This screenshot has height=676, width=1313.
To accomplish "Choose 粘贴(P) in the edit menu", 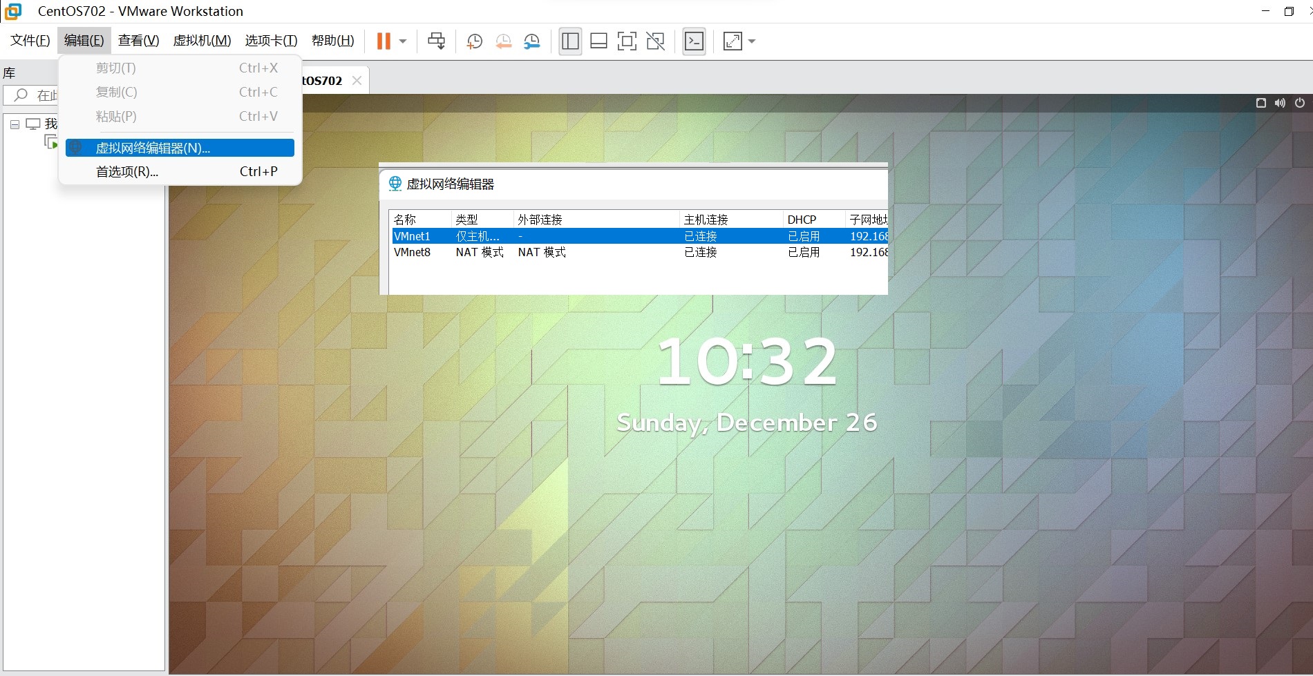I will click(x=180, y=116).
